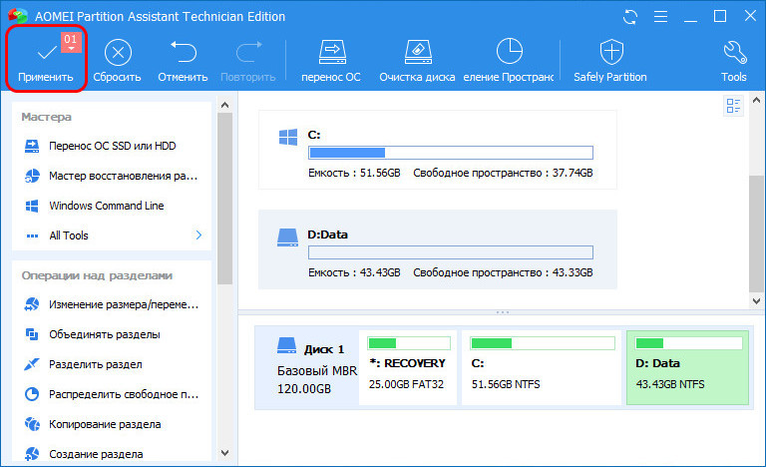Click the Windows Command Line sidebar icon

pos(32,206)
